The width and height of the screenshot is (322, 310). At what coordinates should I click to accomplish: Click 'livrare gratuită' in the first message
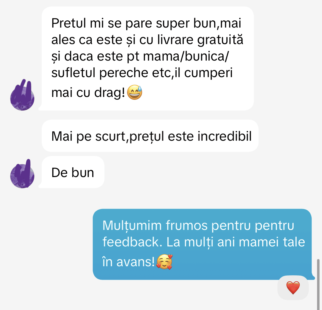(200, 39)
